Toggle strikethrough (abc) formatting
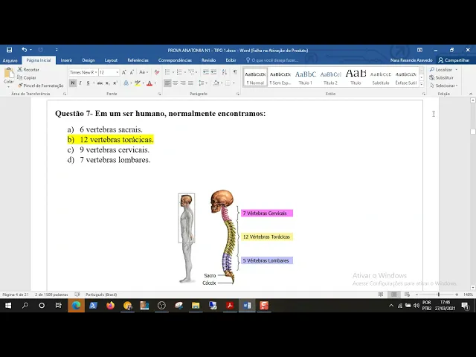Viewport: 476px width, 357px height. (x=100, y=83)
